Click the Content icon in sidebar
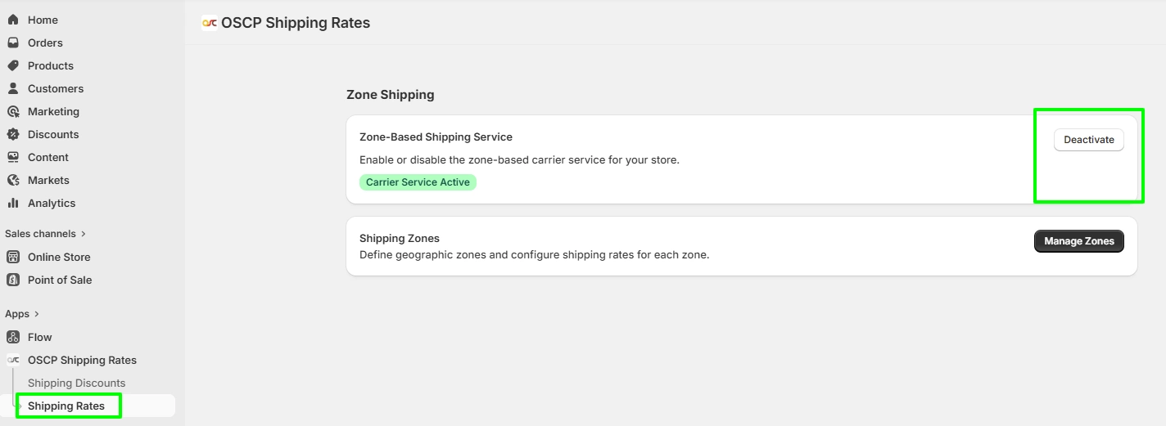1166x426 pixels. (13, 157)
